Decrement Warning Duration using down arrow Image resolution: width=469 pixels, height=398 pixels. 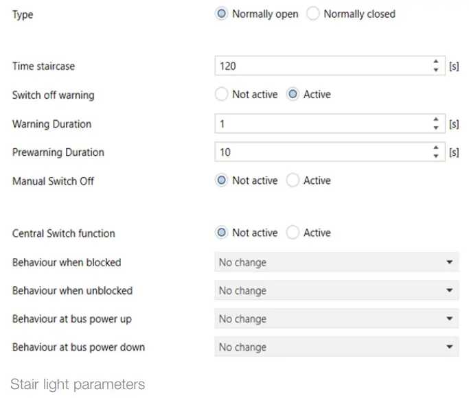tap(435, 128)
